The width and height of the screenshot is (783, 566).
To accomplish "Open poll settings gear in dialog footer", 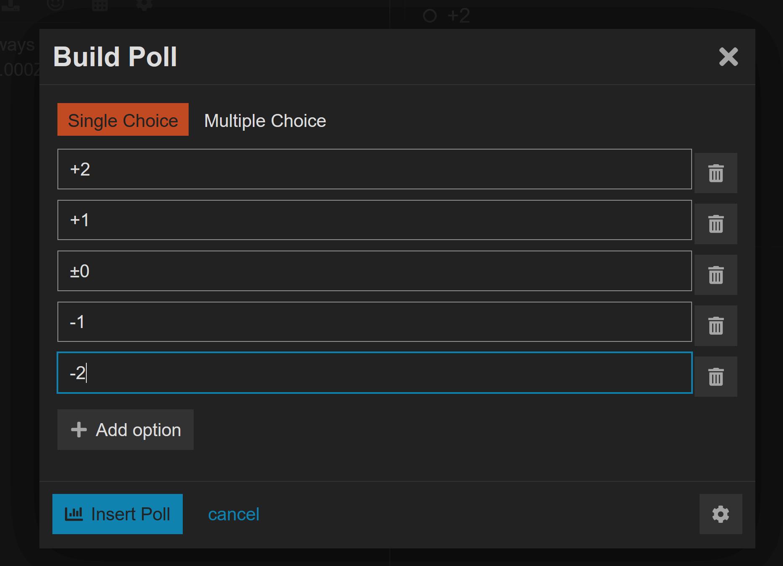I will [721, 514].
